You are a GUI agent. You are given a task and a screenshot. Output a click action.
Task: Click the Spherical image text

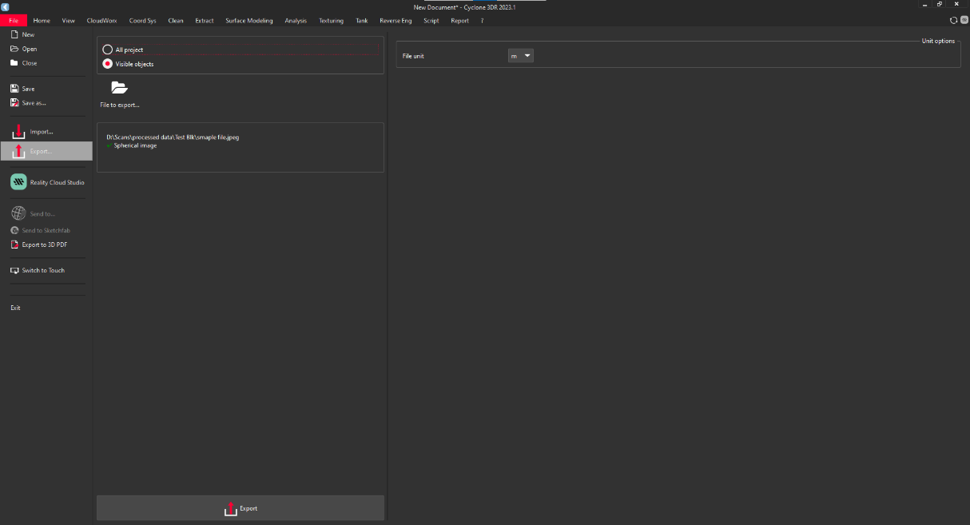click(135, 145)
